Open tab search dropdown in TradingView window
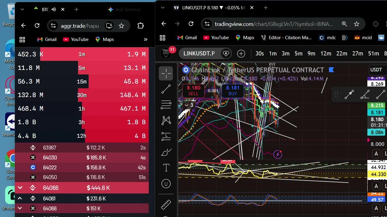 pyautogui.click(x=163, y=8)
